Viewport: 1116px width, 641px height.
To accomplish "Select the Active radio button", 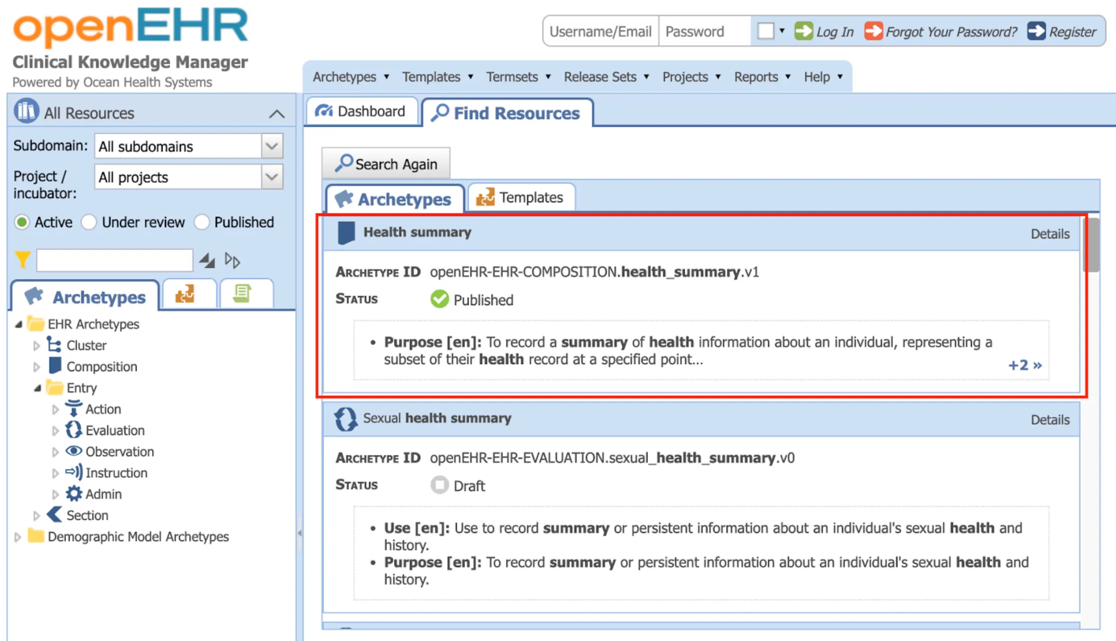I will point(22,223).
